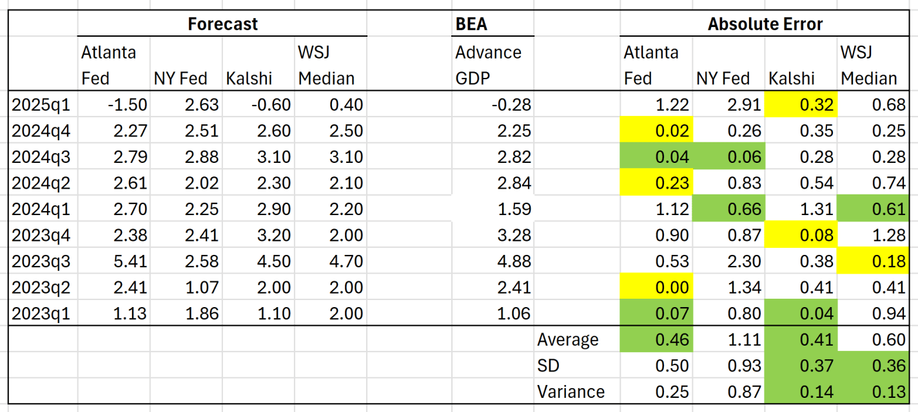Select yellow Atlanta Fed error cell 0.00
This screenshot has width=918, height=412.
tap(656, 287)
